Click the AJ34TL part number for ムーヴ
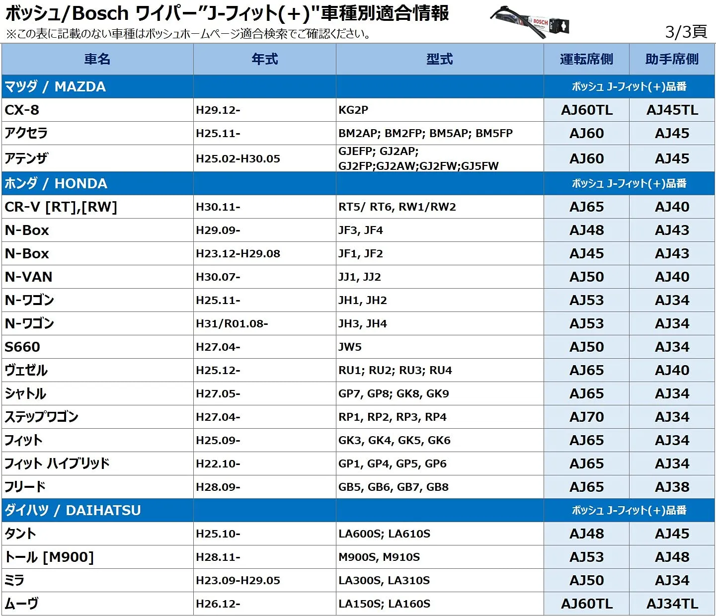 click(672, 604)
